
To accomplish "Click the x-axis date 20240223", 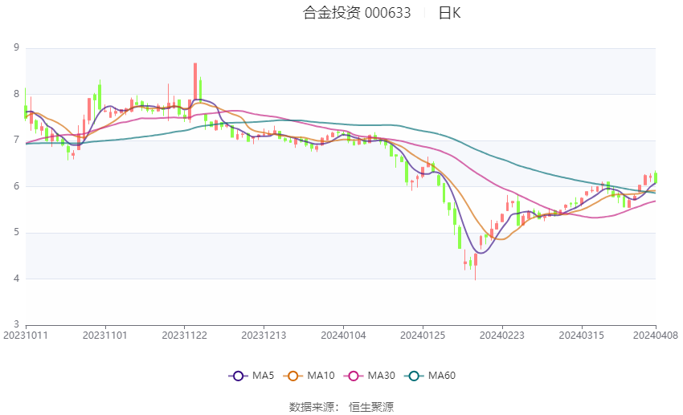I will pos(502,336).
